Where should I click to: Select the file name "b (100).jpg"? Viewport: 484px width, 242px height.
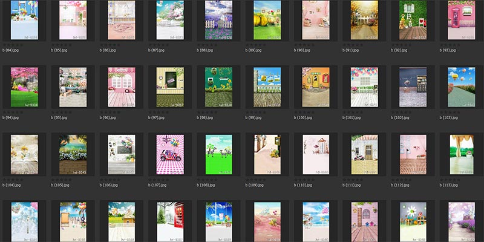coord(303,117)
